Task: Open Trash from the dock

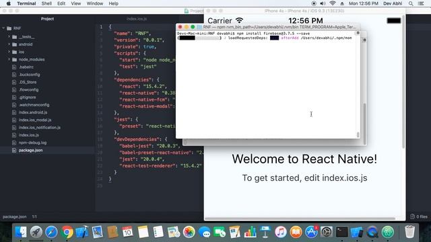Action: coord(409,232)
